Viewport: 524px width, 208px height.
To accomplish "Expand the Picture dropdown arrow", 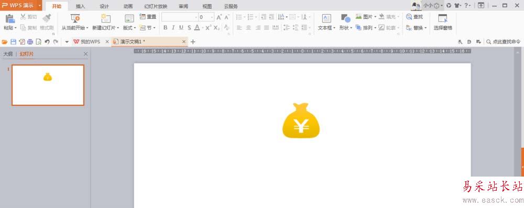I will (375, 17).
